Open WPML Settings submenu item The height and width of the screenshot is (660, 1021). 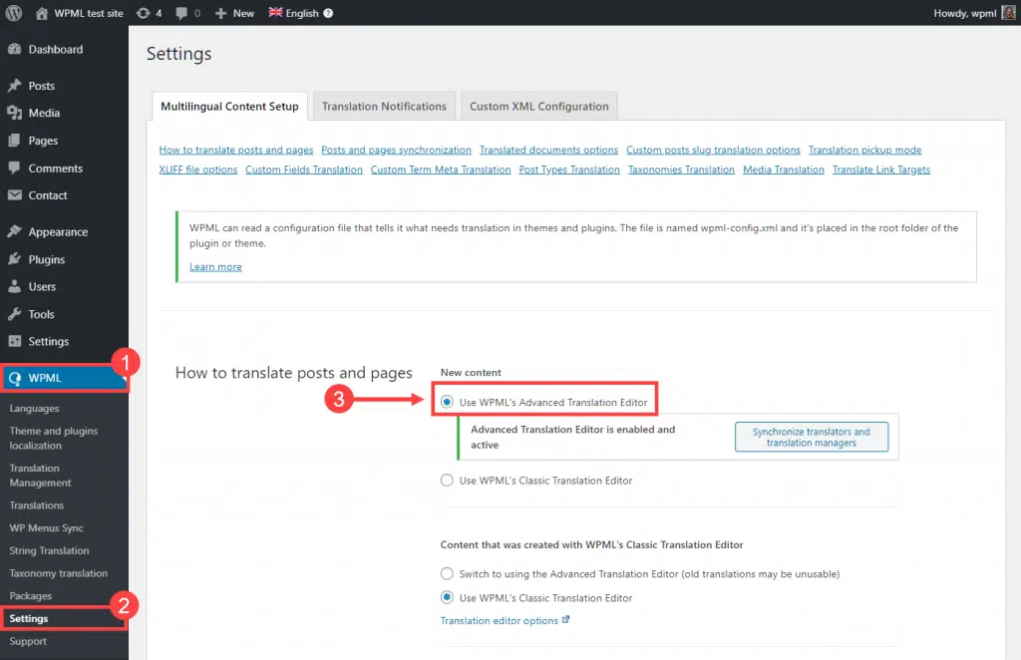29,618
